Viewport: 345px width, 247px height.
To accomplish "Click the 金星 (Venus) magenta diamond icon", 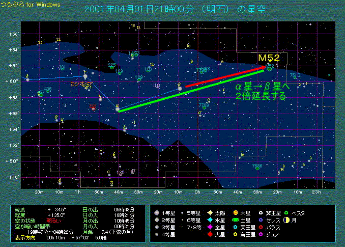I will (211, 227).
